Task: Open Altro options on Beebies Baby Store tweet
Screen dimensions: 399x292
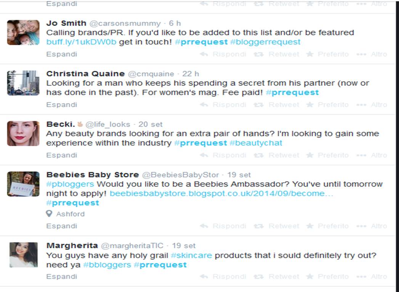Action: click(x=372, y=226)
